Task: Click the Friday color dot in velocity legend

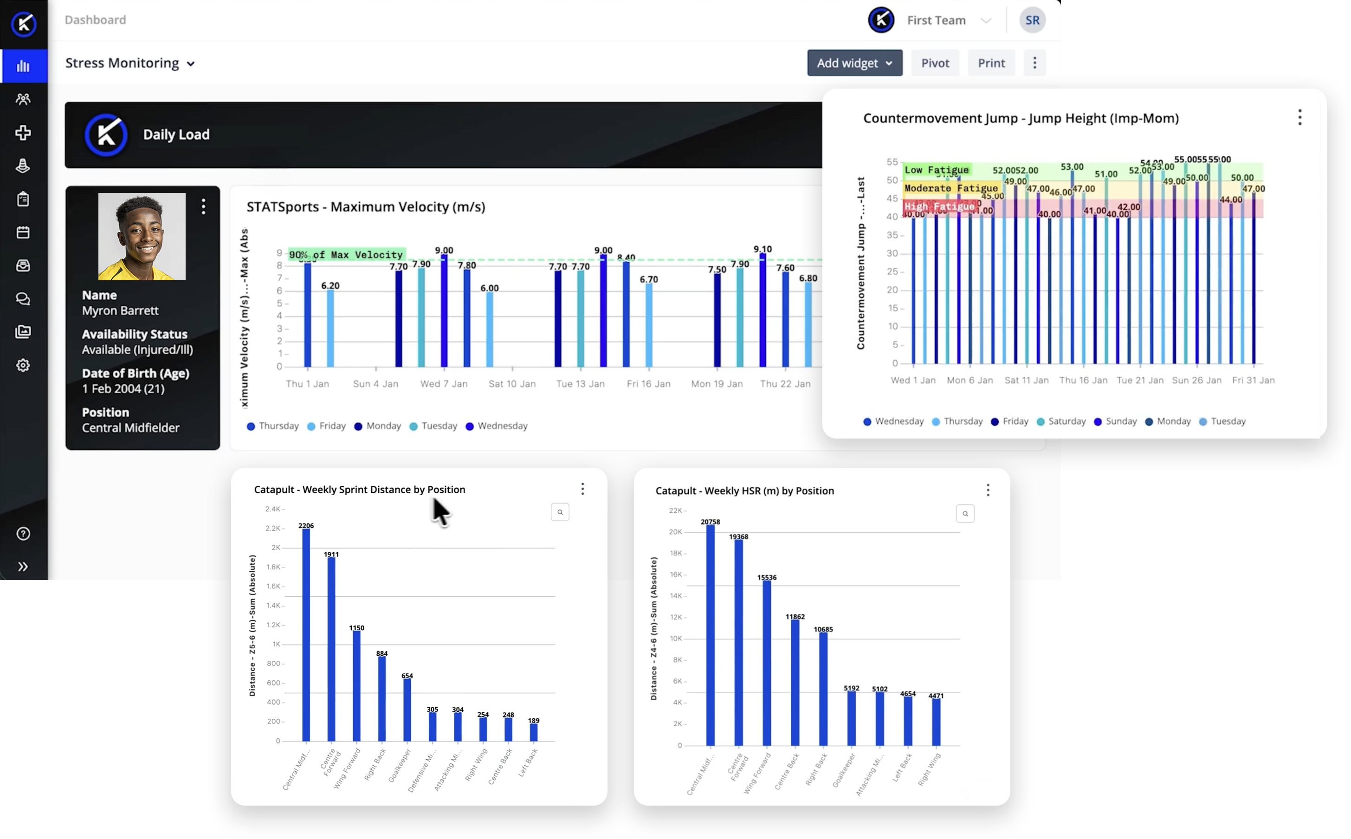Action: 311,427
